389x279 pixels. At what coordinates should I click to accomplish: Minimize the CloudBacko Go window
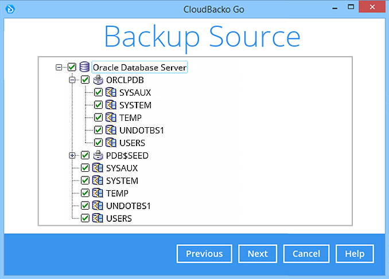click(335, 7)
